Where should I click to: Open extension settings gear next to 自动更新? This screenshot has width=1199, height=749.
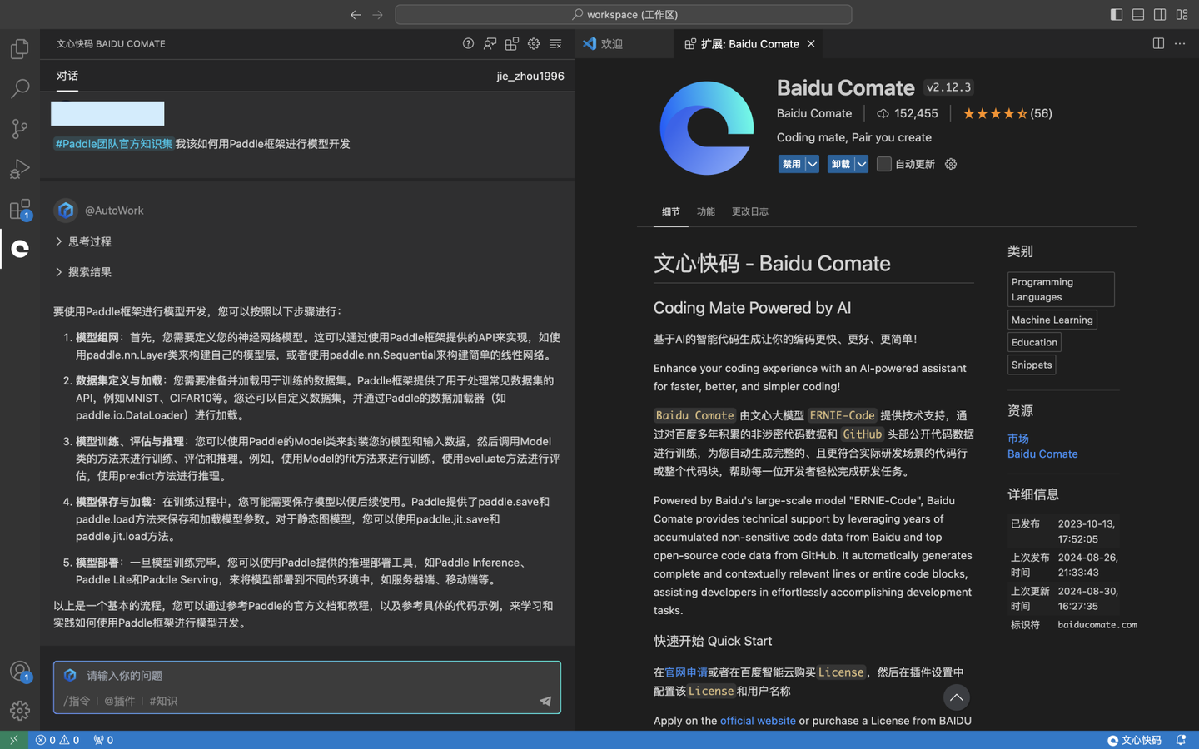coord(951,164)
